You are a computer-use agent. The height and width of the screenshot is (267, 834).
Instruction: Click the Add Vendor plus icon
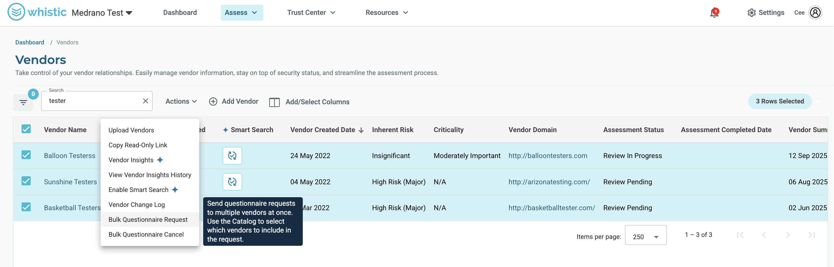(213, 102)
